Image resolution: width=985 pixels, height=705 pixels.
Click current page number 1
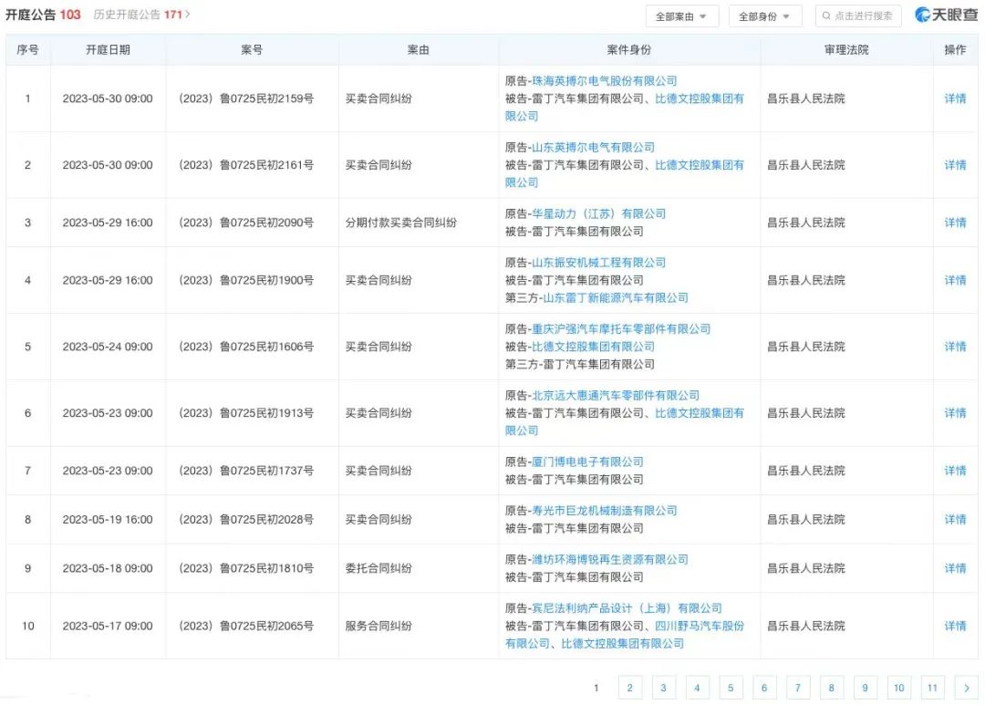pyautogui.click(x=596, y=688)
